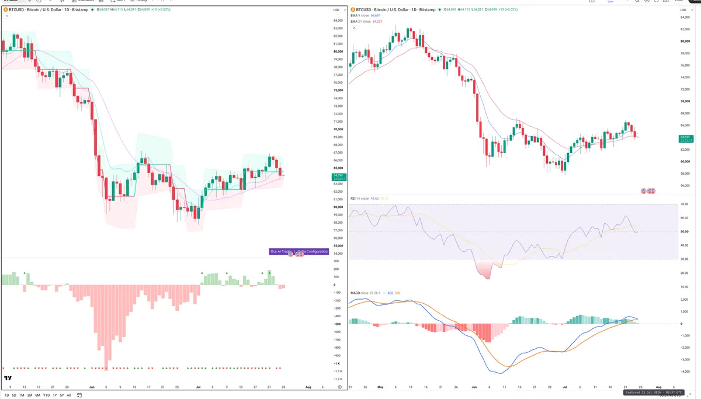Click the BTCUSD title in the right chart
This screenshot has height=399, width=701.
coord(395,10)
